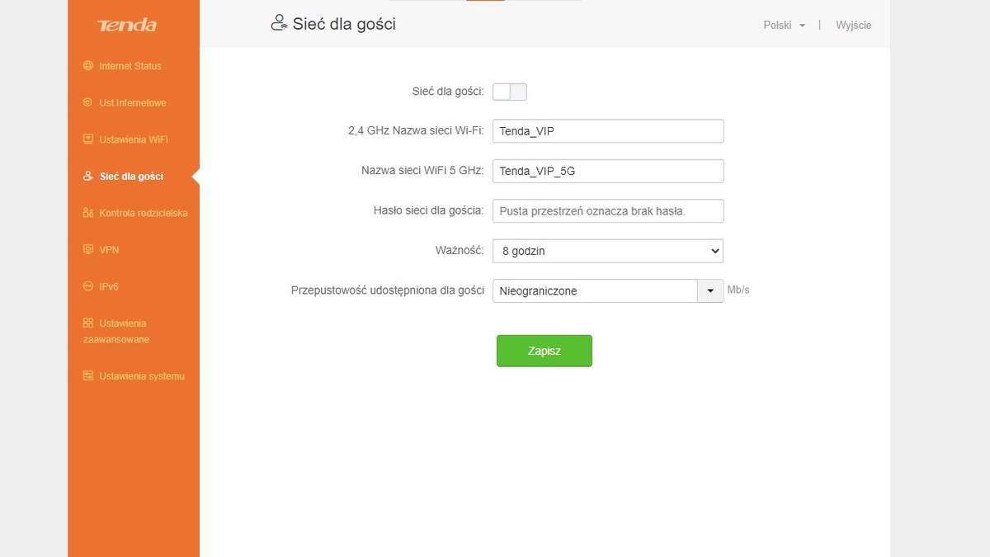
Task: Click the Ust.Internetowe sidebar icon
Action: (x=88, y=102)
